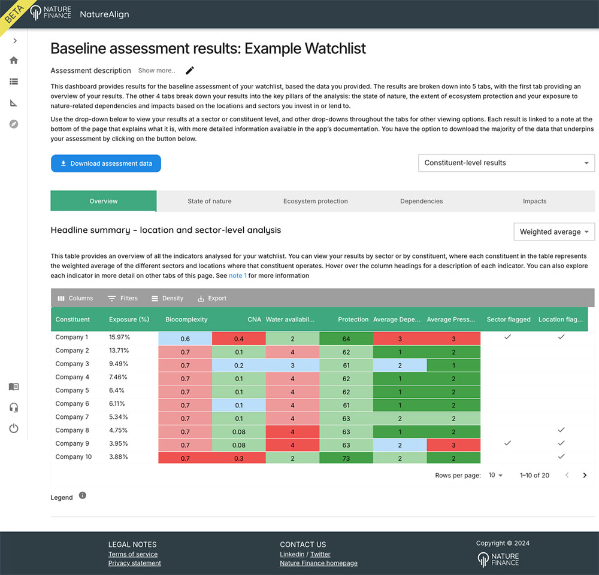Open documentation book icon in sidebar

pyautogui.click(x=14, y=387)
